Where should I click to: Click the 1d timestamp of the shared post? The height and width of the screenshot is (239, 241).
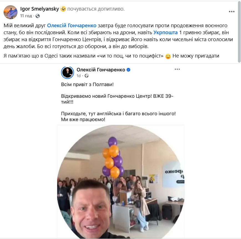tap(78, 76)
